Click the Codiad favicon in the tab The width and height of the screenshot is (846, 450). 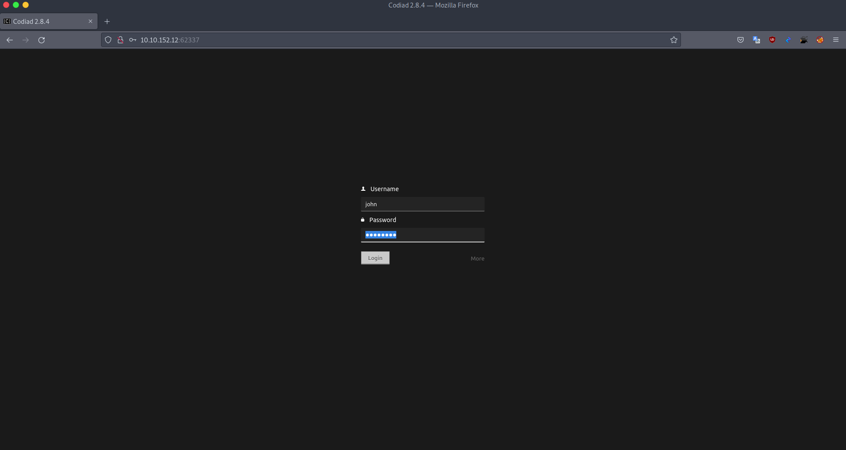tap(7, 22)
